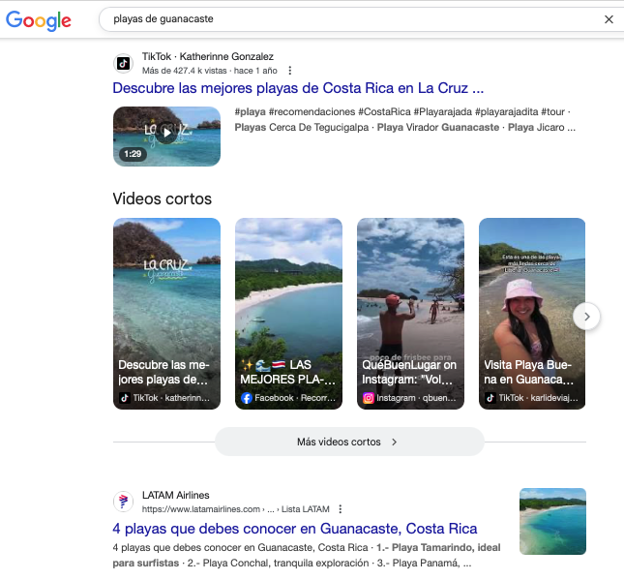
Task: Click the LATAM result beach thumbnail image
Action: [x=552, y=521]
